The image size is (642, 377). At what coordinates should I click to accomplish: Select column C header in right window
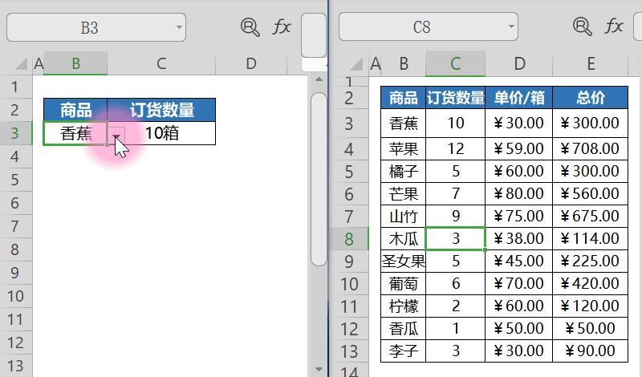(455, 63)
